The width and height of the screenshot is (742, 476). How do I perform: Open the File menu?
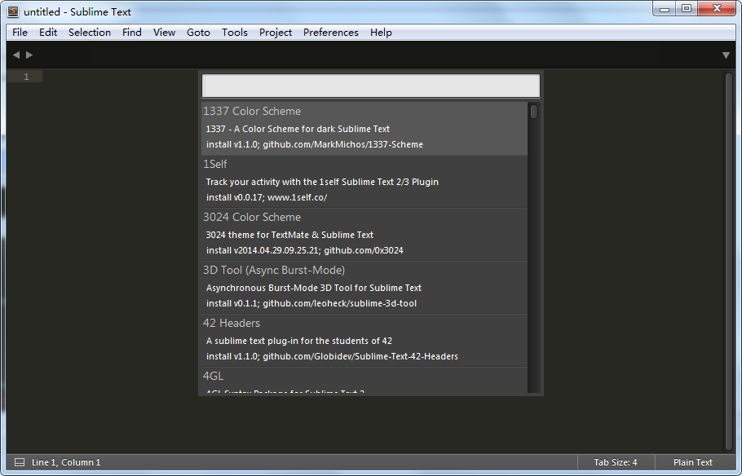[x=20, y=32]
